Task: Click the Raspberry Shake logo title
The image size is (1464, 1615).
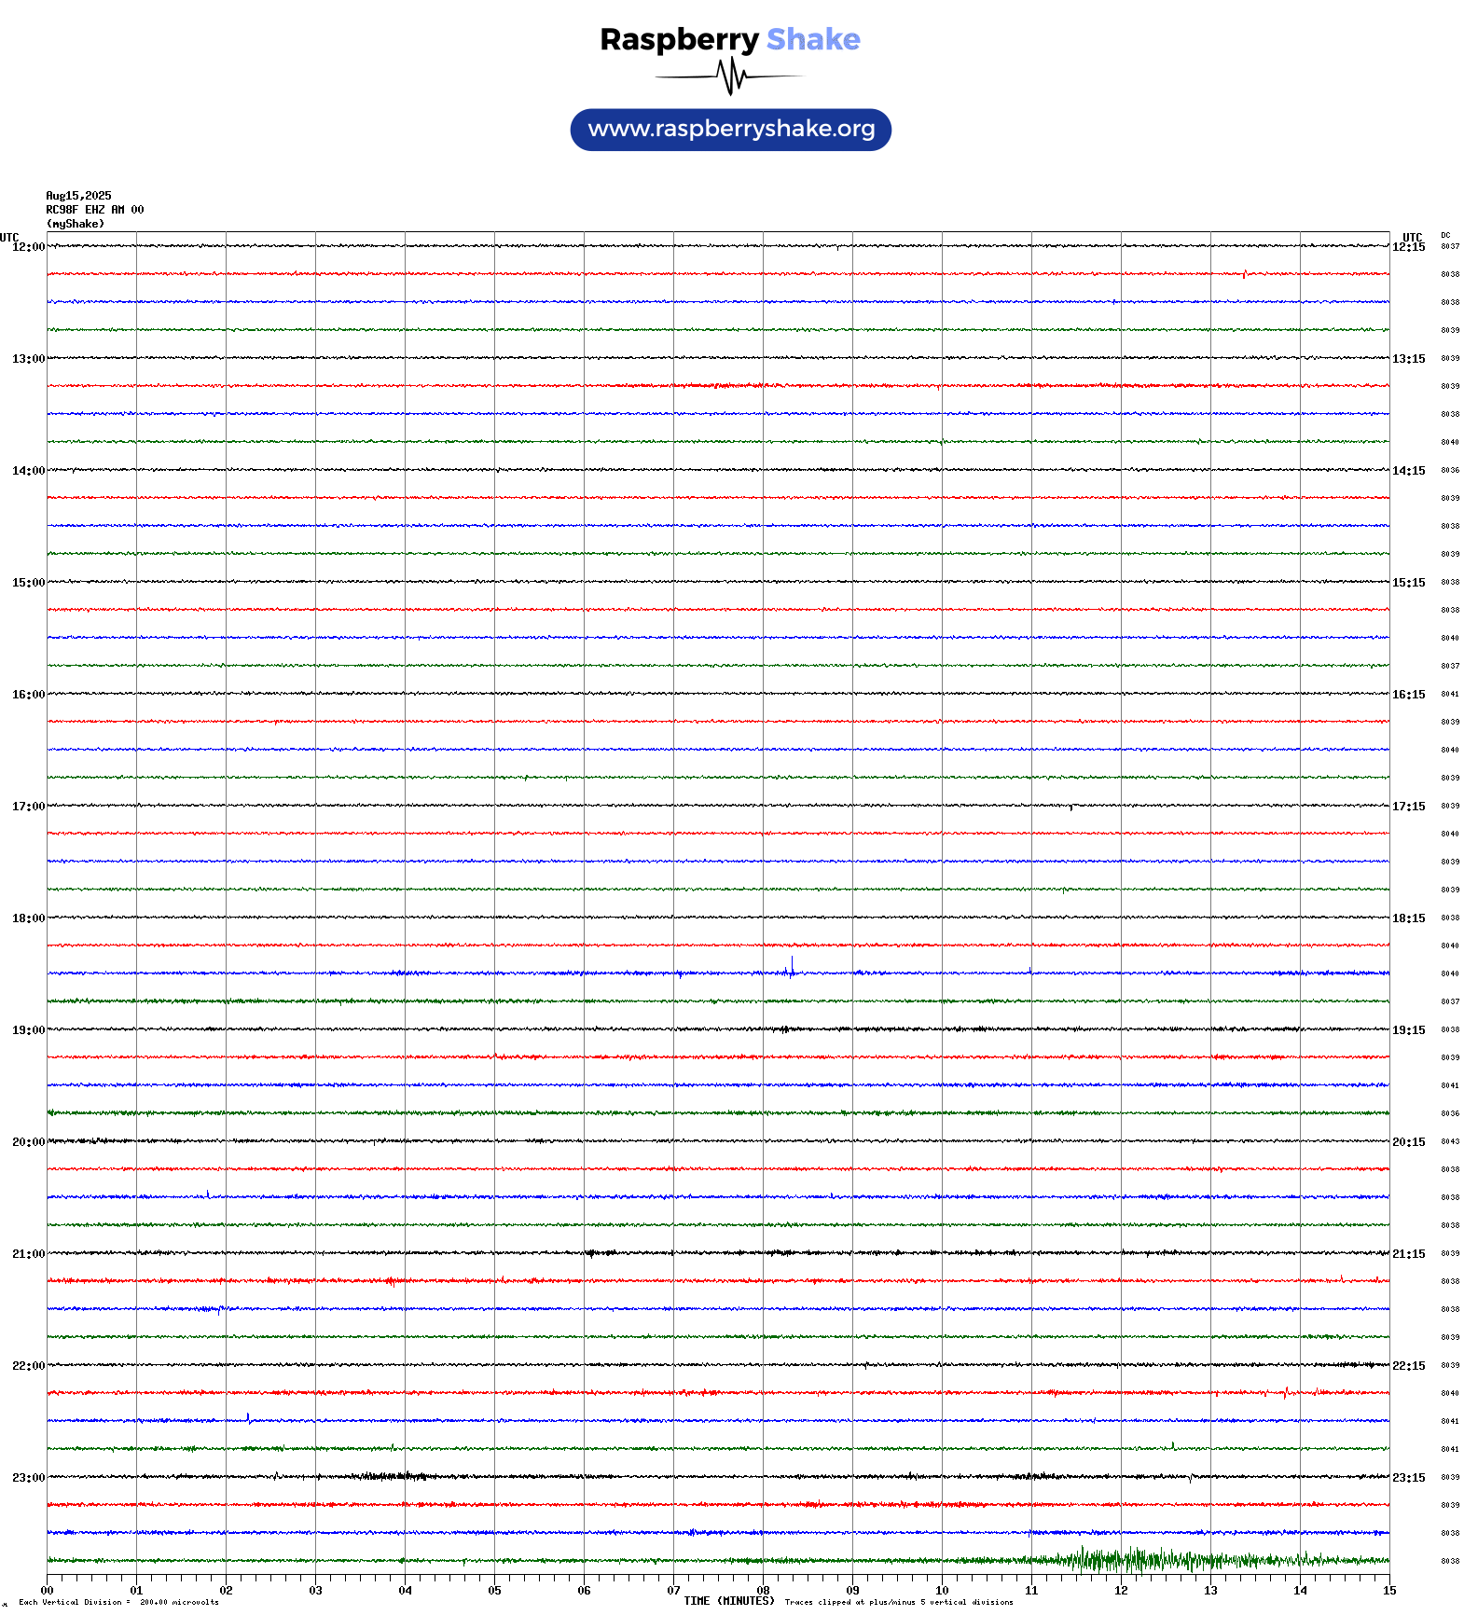Action: point(730,39)
